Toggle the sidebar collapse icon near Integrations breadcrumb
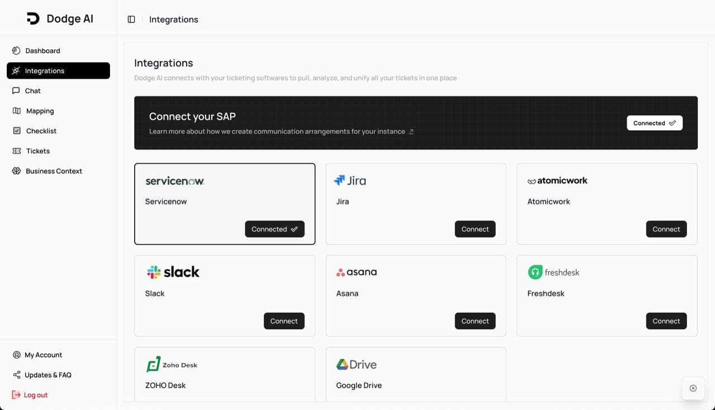 (x=131, y=18)
